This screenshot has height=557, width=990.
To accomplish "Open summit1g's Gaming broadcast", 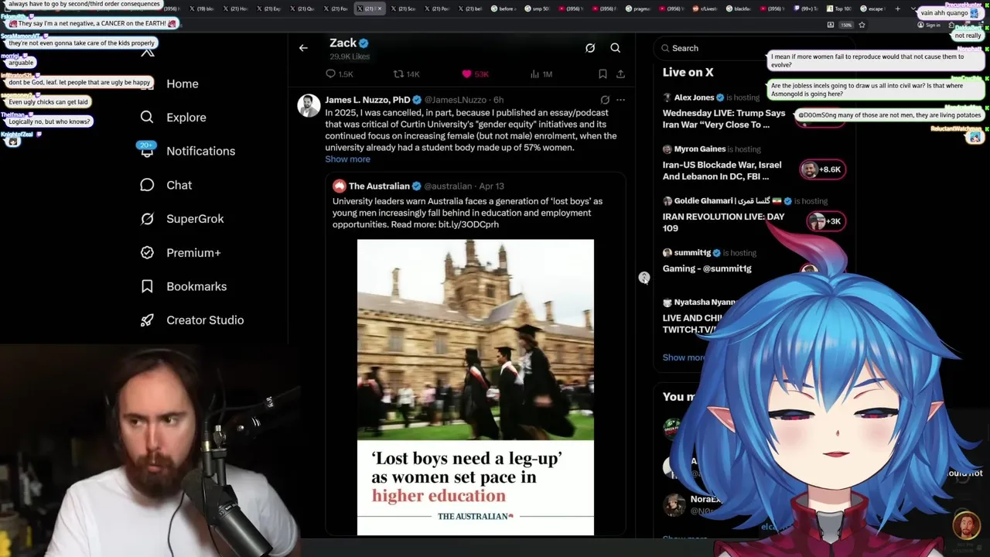I will (707, 268).
